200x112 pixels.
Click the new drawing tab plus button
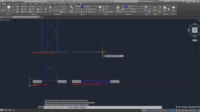pyautogui.click(x=42, y=17)
